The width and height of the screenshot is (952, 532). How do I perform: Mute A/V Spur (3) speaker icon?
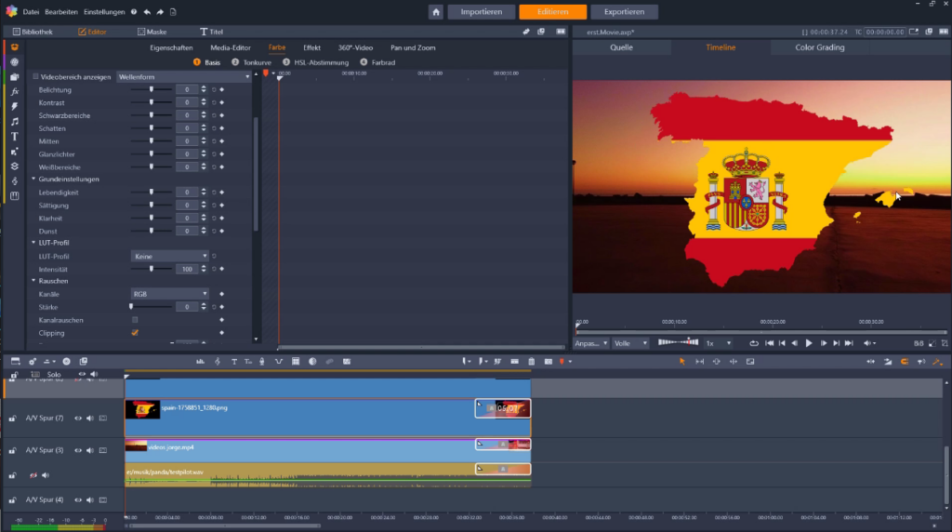[x=90, y=451]
